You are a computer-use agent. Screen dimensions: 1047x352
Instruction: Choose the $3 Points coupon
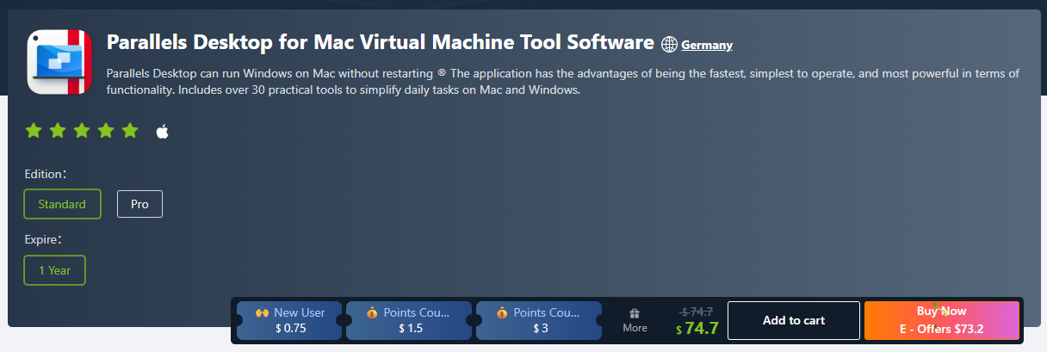(x=540, y=320)
